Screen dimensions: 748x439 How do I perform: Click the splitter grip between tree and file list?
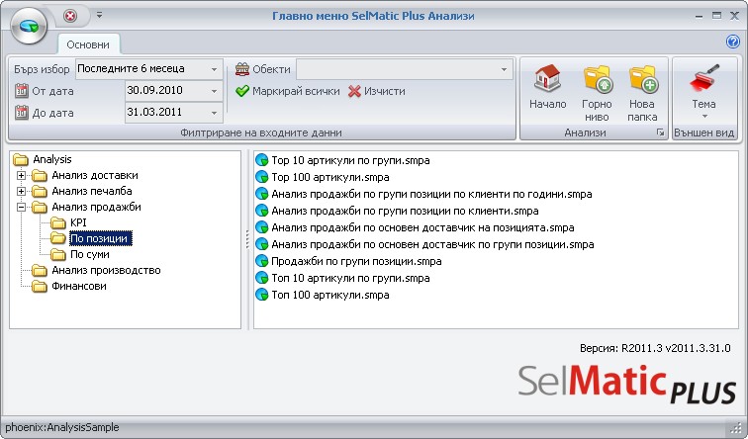247,239
